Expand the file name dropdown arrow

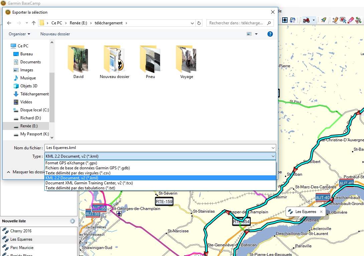[x=273, y=148]
